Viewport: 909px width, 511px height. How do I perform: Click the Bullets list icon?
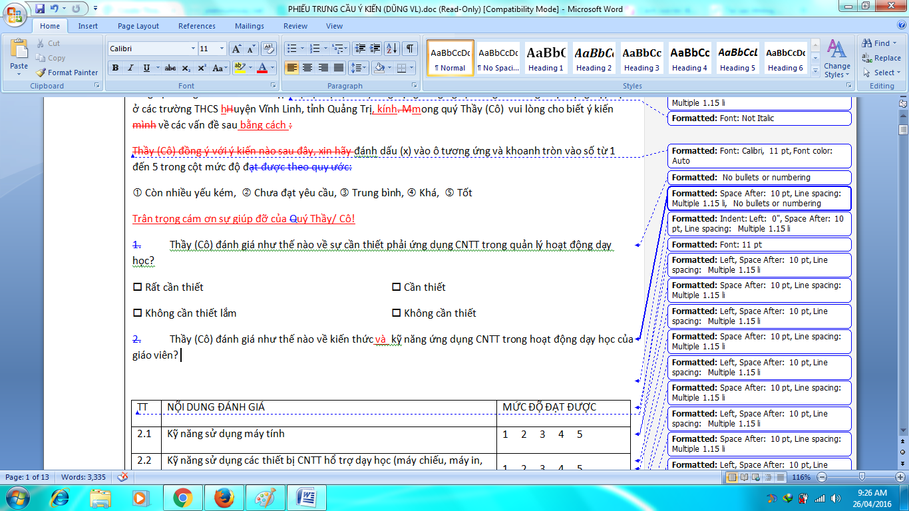click(x=291, y=49)
